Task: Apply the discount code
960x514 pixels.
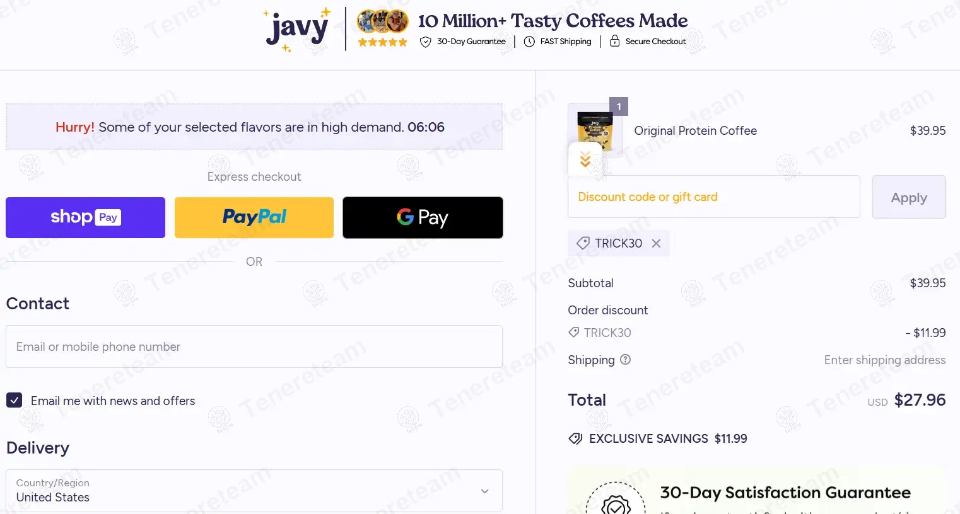Action: 909,197
